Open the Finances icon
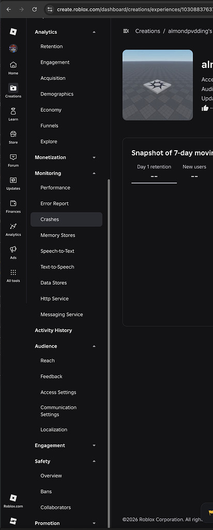The image size is (213, 530). 13,206
